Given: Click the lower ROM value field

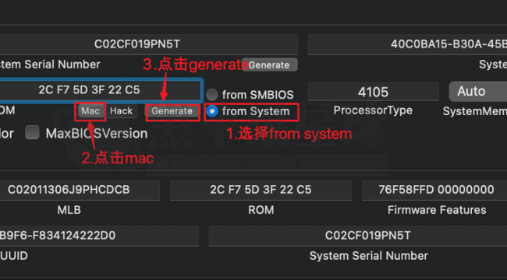Looking at the screenshot, I should click(x=261, y=190).
